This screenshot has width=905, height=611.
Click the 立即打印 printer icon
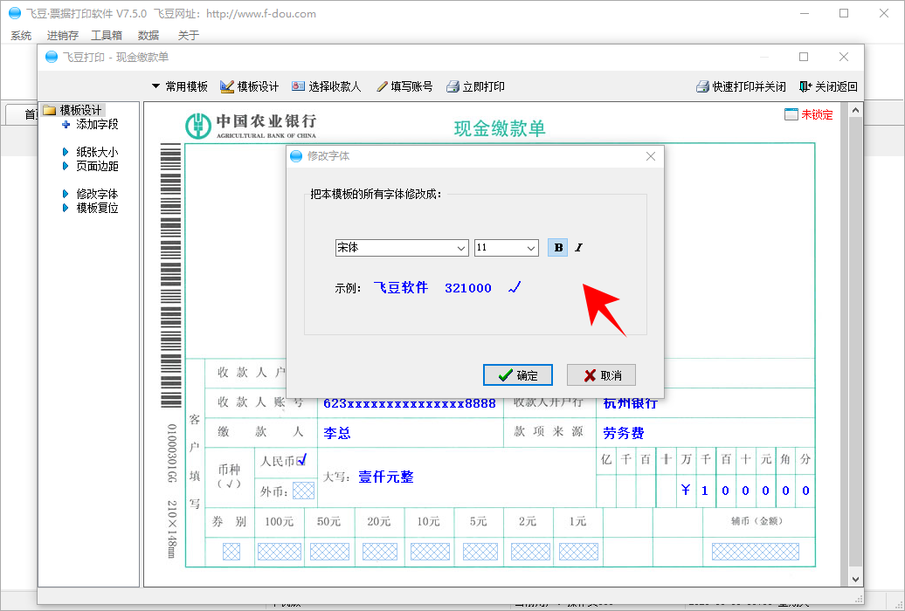(453, 86)
